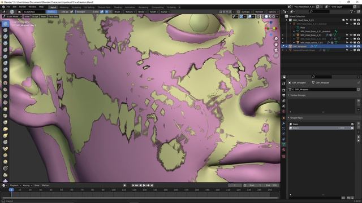Switch to the Sculpting workspace tab
Image resolution: width=362 pixels, height=203 pixels.
pos(76,7)
